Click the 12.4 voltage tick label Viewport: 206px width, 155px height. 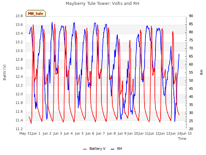coord(19,77)
